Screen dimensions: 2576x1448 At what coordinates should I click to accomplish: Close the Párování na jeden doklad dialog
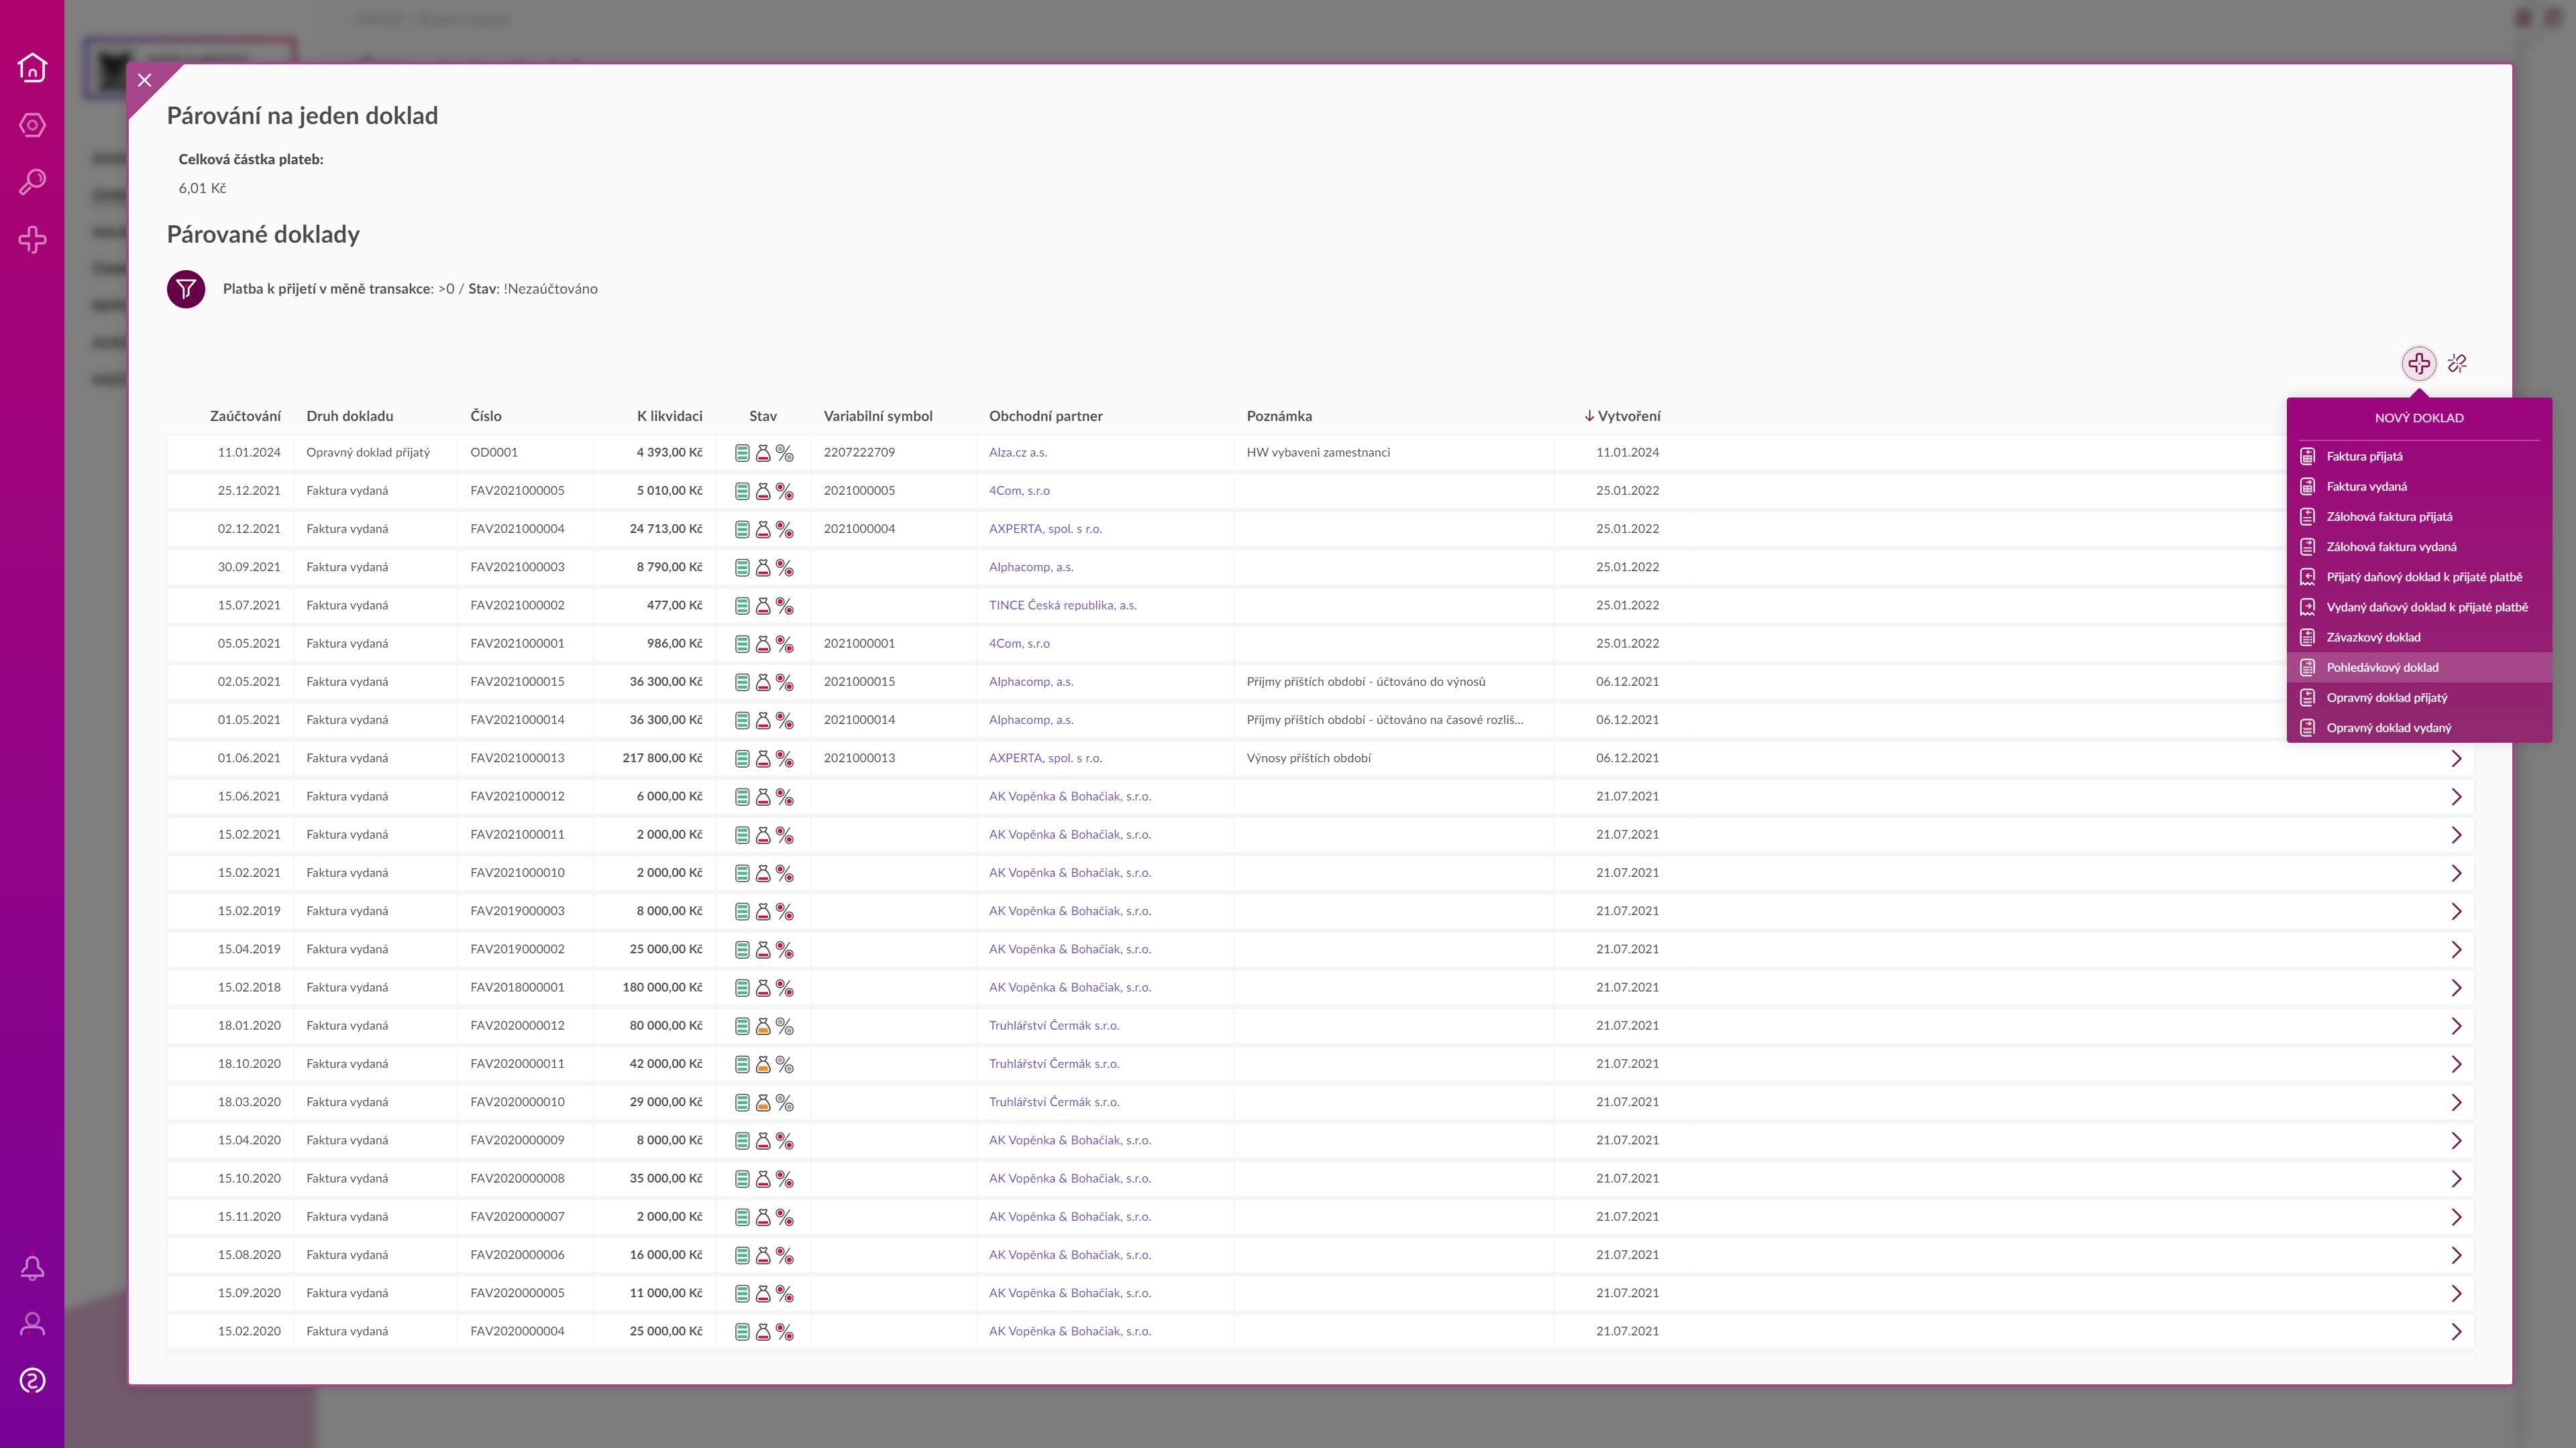point(145,80)
